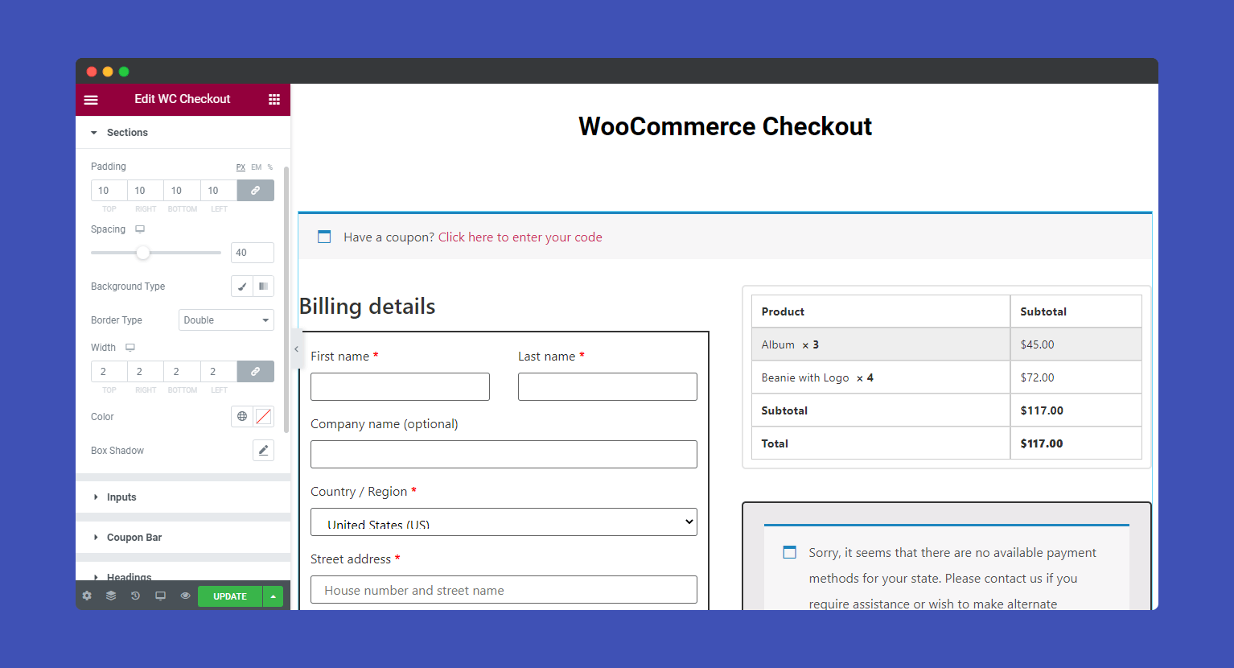Open the border Color picker swatch

(x=263, y=417)
